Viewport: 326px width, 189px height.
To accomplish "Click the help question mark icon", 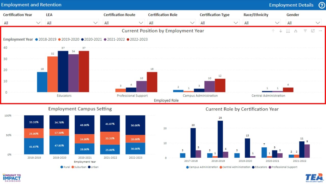I will 322,5.
